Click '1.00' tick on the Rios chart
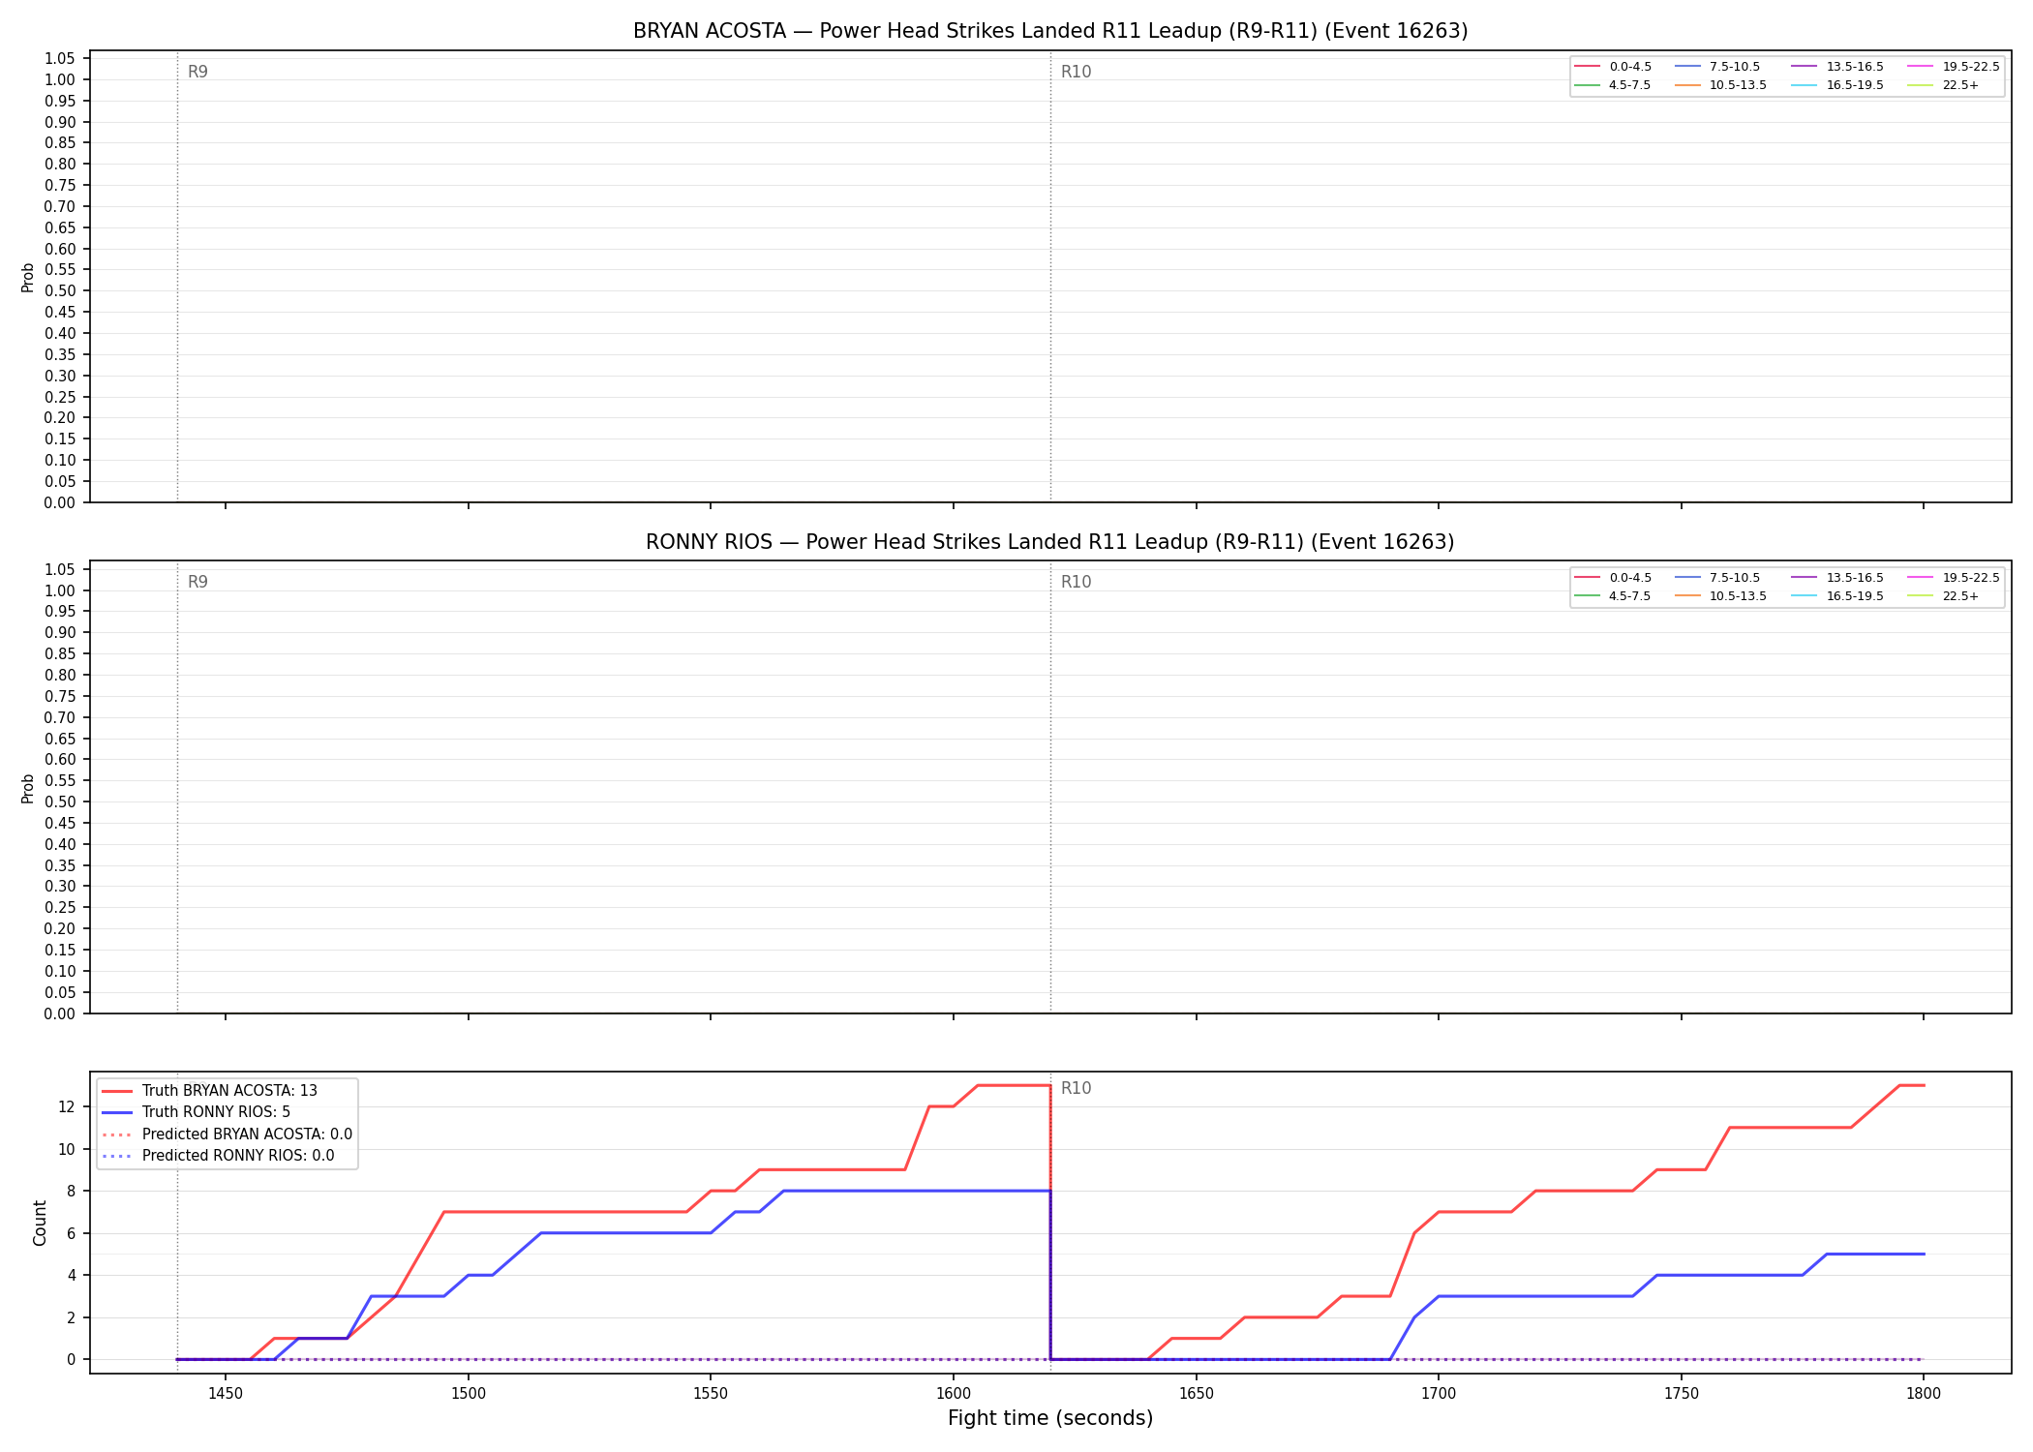Viewport: 2033px width, 1452px height. coord(60,590)
